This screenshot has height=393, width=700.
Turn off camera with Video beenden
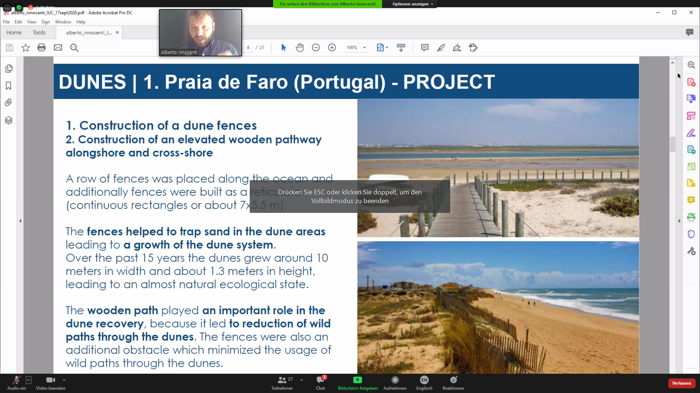(x=51, y=383)
